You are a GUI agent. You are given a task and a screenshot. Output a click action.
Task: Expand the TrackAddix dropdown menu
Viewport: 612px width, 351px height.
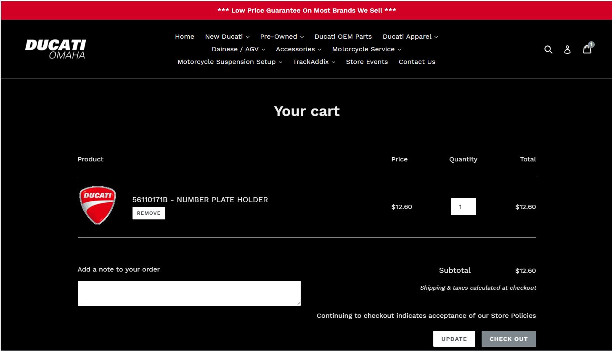pyautogui.click(x=314, y=62)
